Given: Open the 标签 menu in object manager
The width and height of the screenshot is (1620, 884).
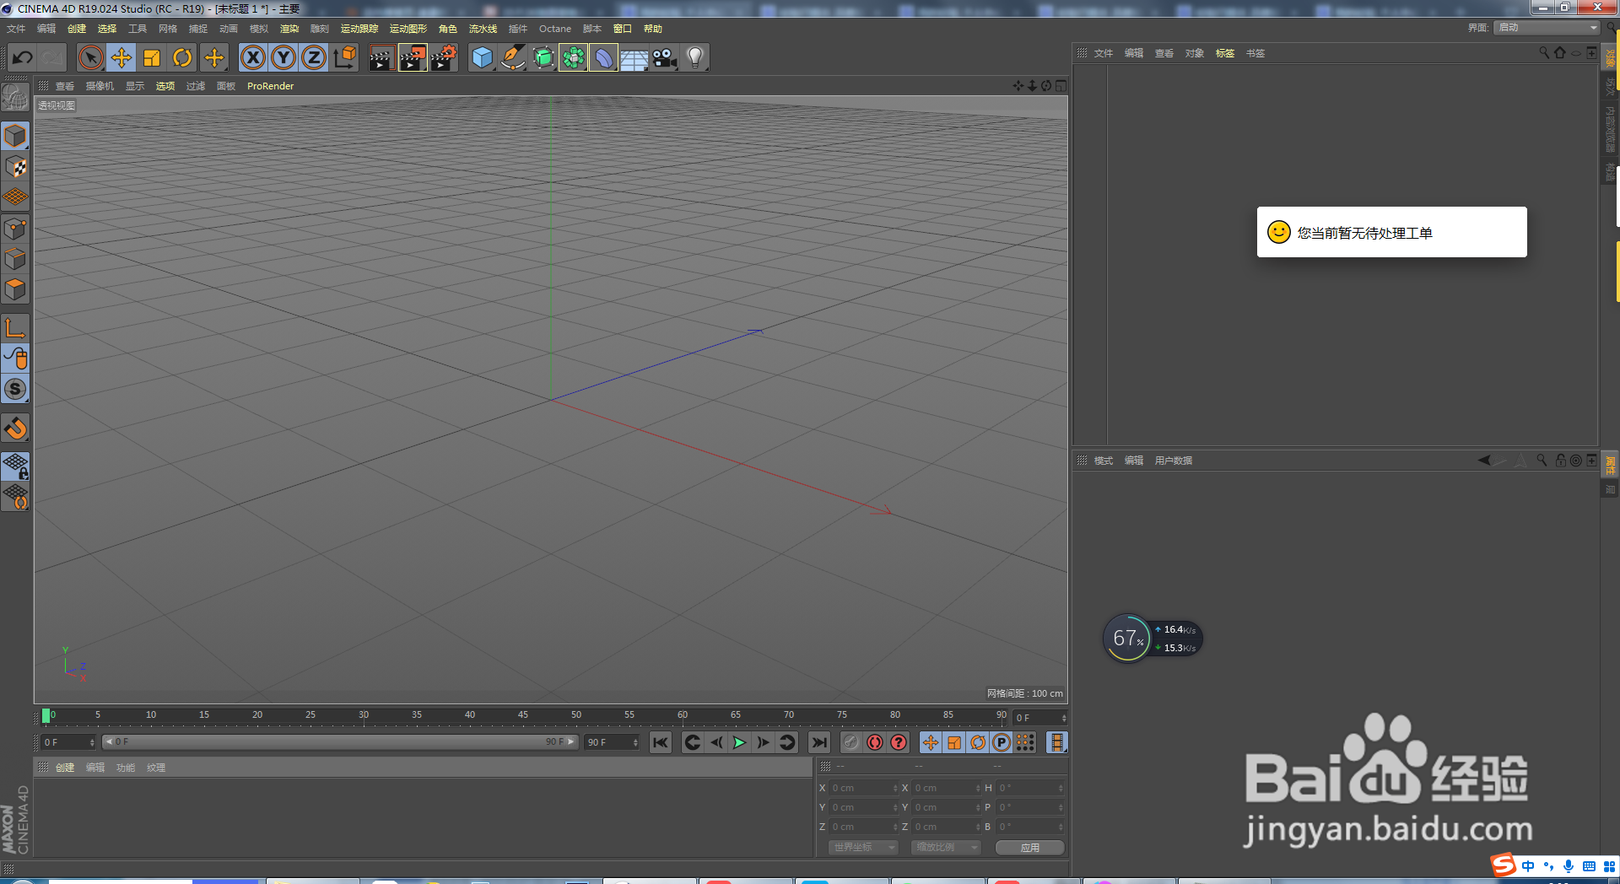Looking at the screenshot, I should 1225,53.
